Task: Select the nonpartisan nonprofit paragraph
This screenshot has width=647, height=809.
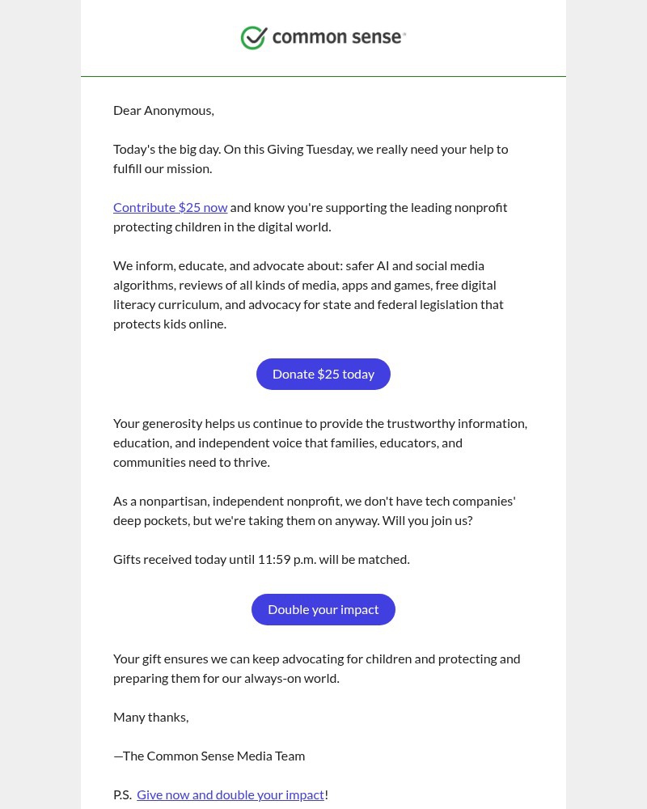Action: point(314,510)
